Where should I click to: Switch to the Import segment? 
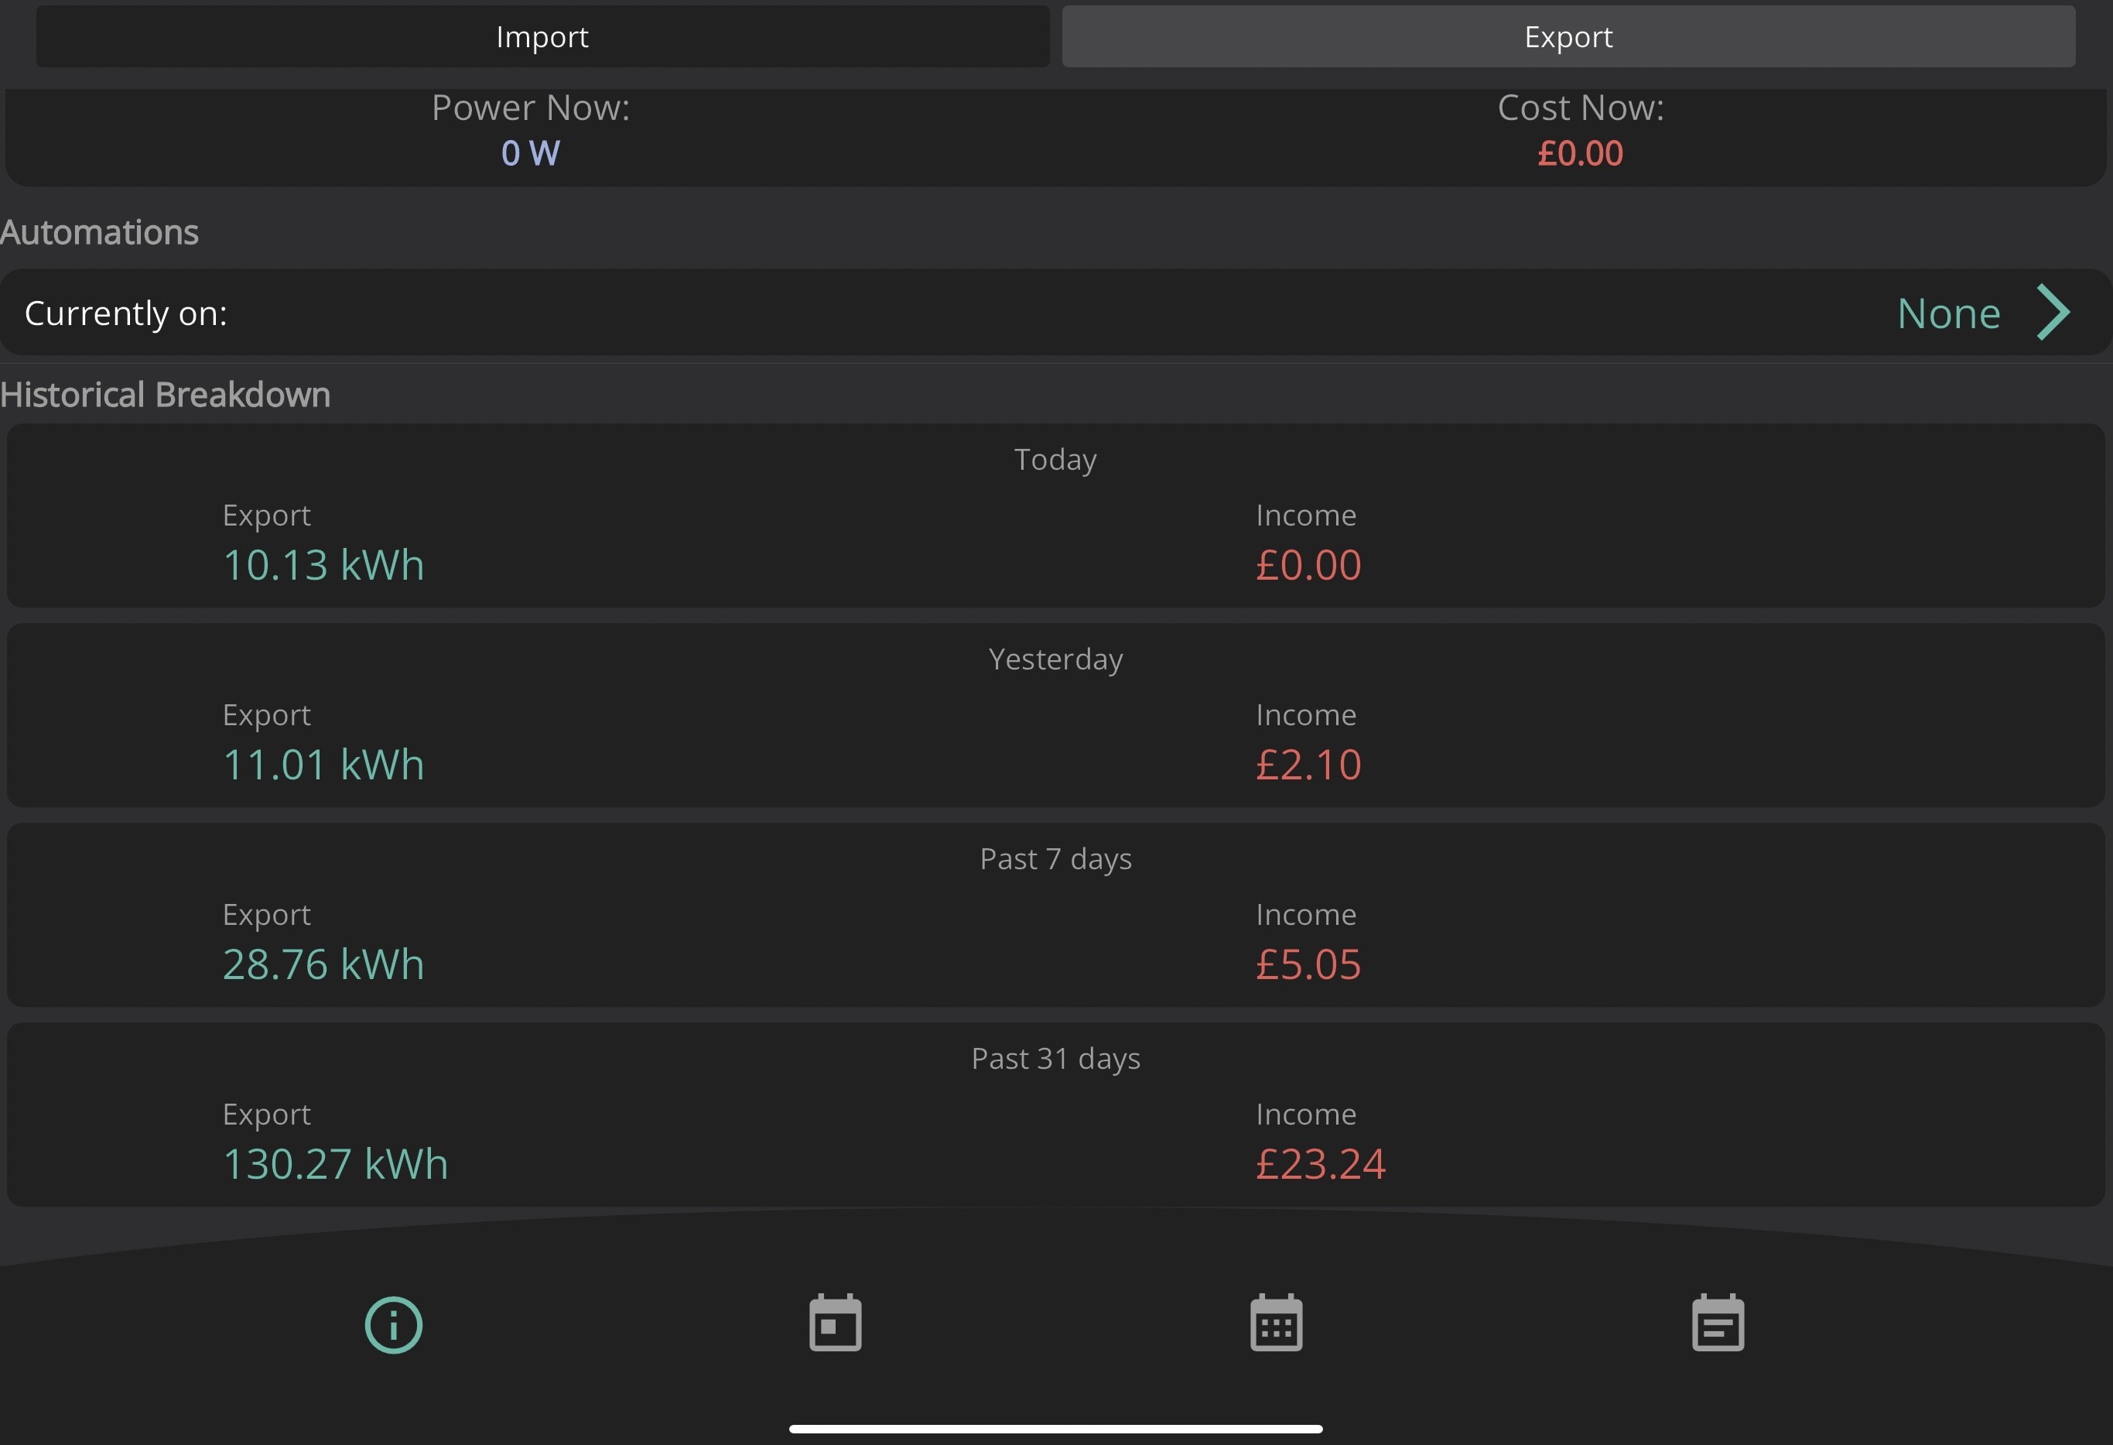(x=543, y=36)
